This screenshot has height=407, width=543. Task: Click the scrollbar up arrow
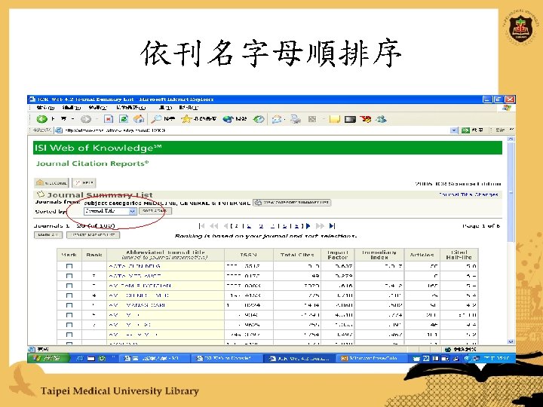coord(511,139)
